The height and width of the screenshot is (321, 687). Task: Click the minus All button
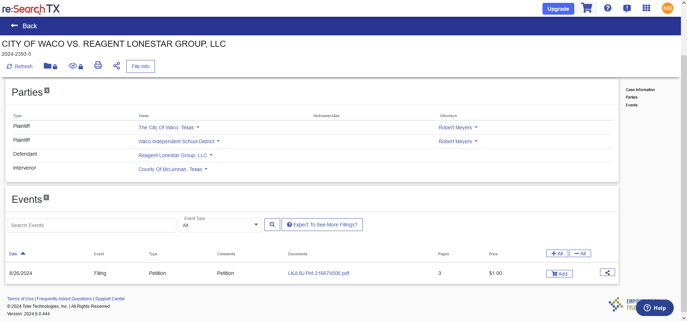pyautogui.click(x=580, y=254)
